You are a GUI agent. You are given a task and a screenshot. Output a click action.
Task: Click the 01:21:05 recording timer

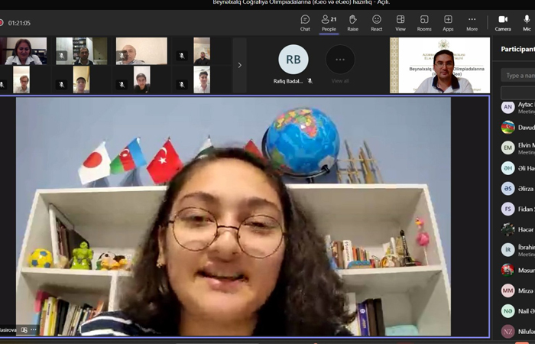coord(19,23)
